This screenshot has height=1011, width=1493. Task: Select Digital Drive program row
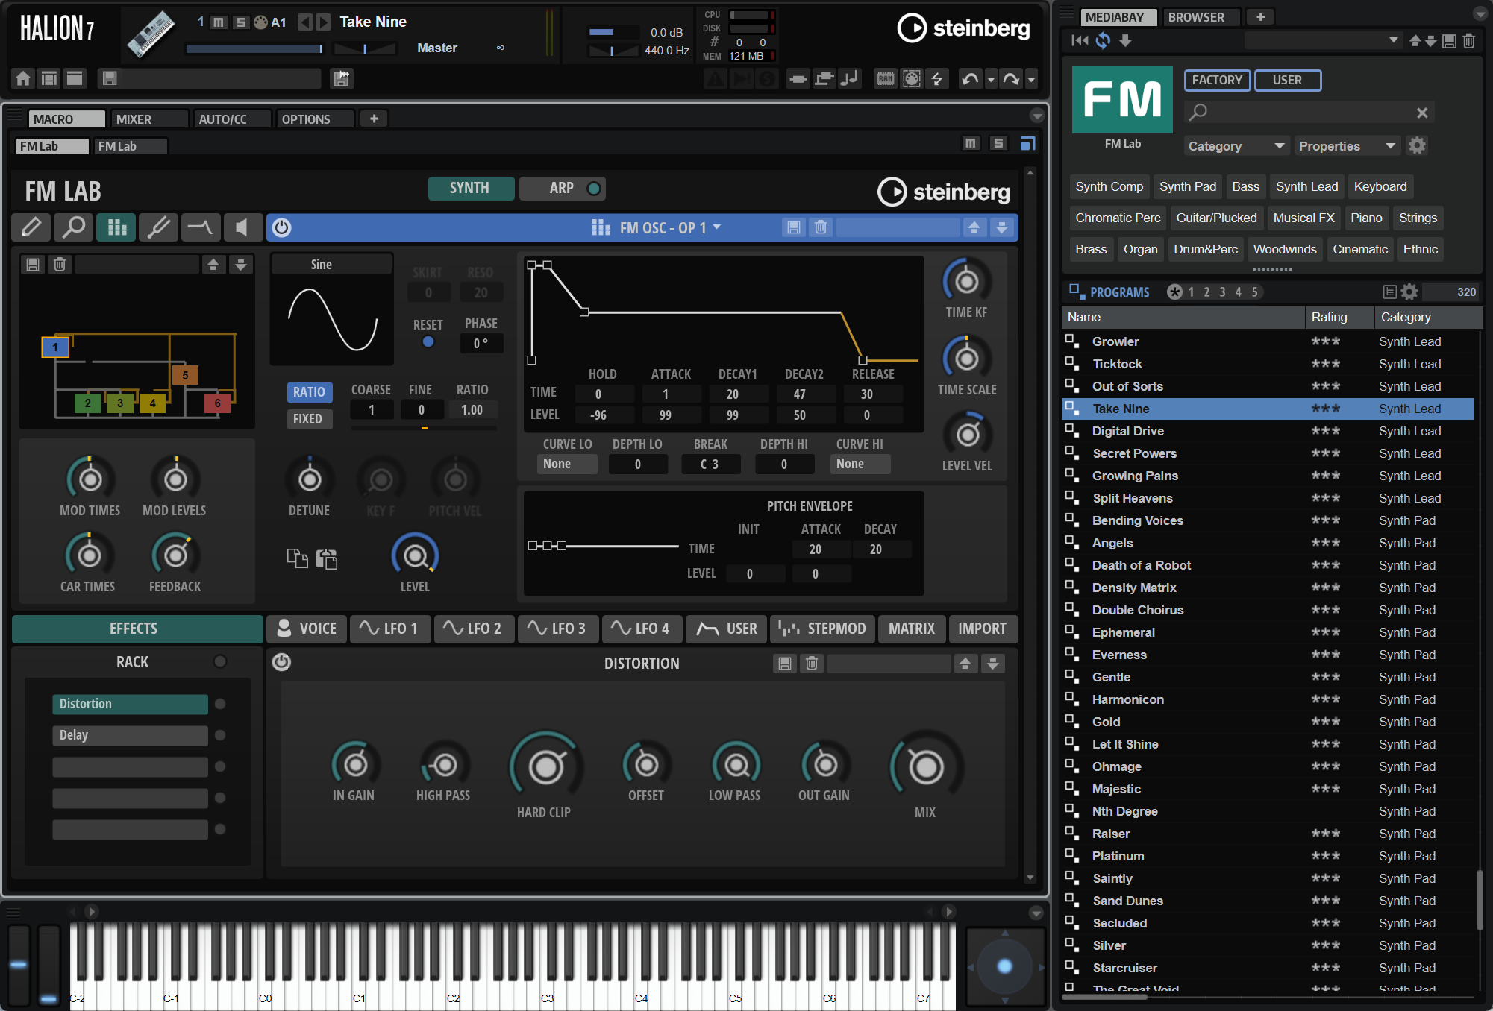1268,431
